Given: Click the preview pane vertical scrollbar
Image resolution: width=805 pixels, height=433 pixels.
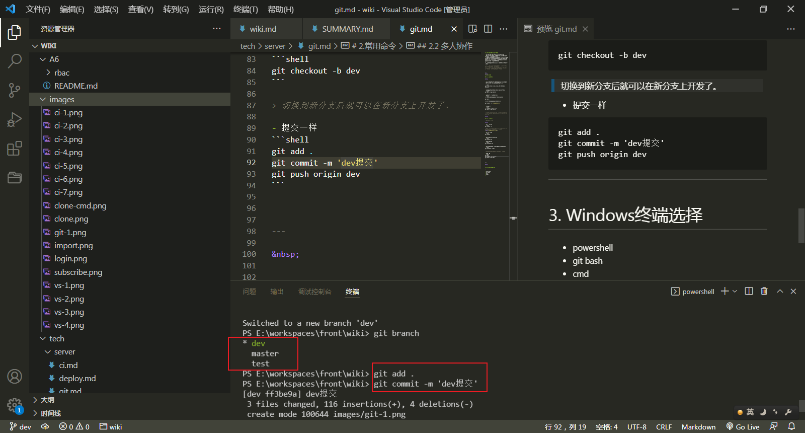Looking at the screenshot, I should [801, 226].
